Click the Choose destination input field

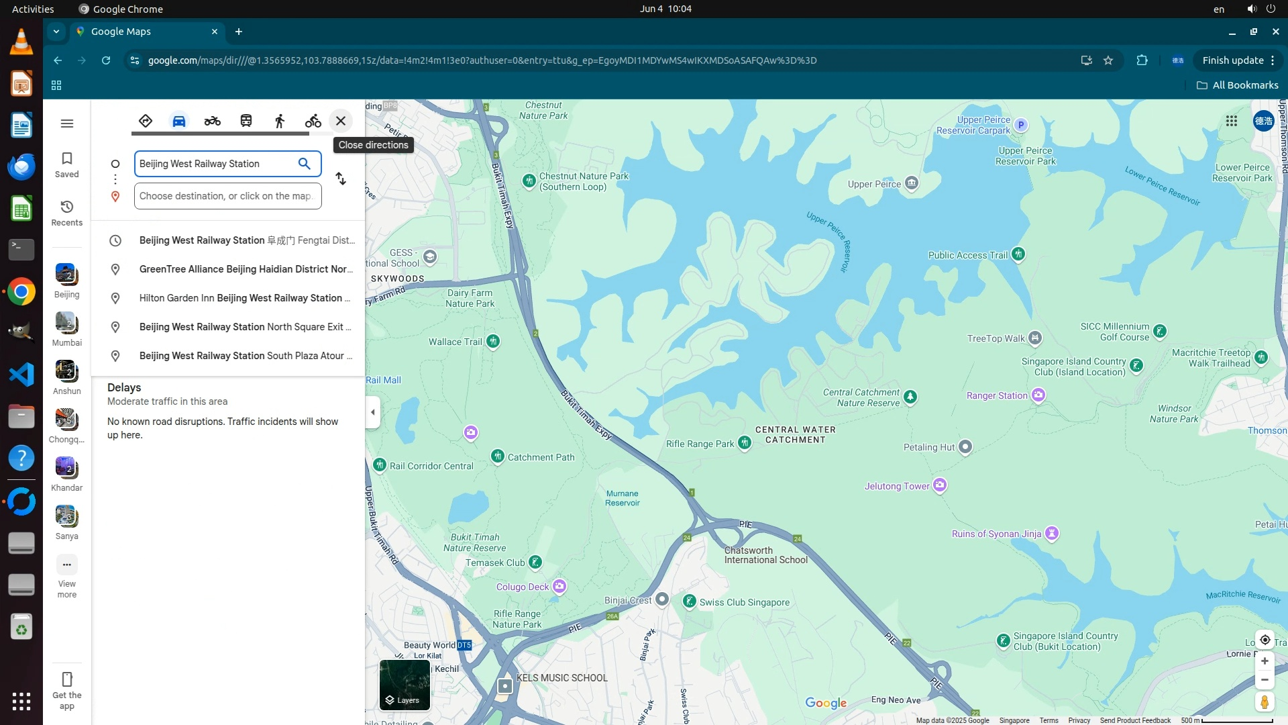point(227,196)
